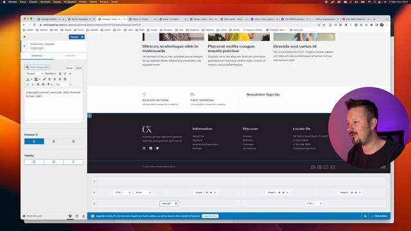
Task: Reload the page in Chrome
Action: click(34, 25)
